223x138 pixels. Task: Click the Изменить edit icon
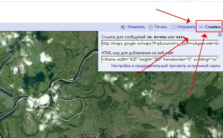124,27
